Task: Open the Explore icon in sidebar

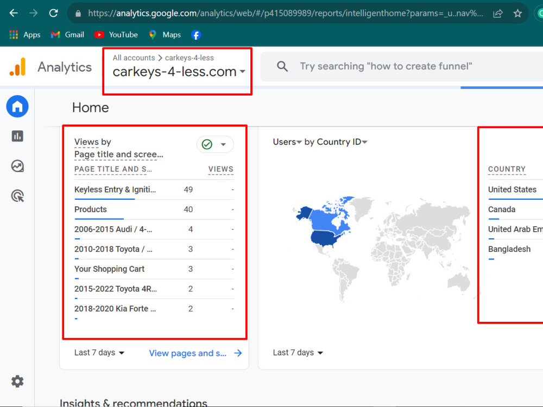Action: (17, 166)
